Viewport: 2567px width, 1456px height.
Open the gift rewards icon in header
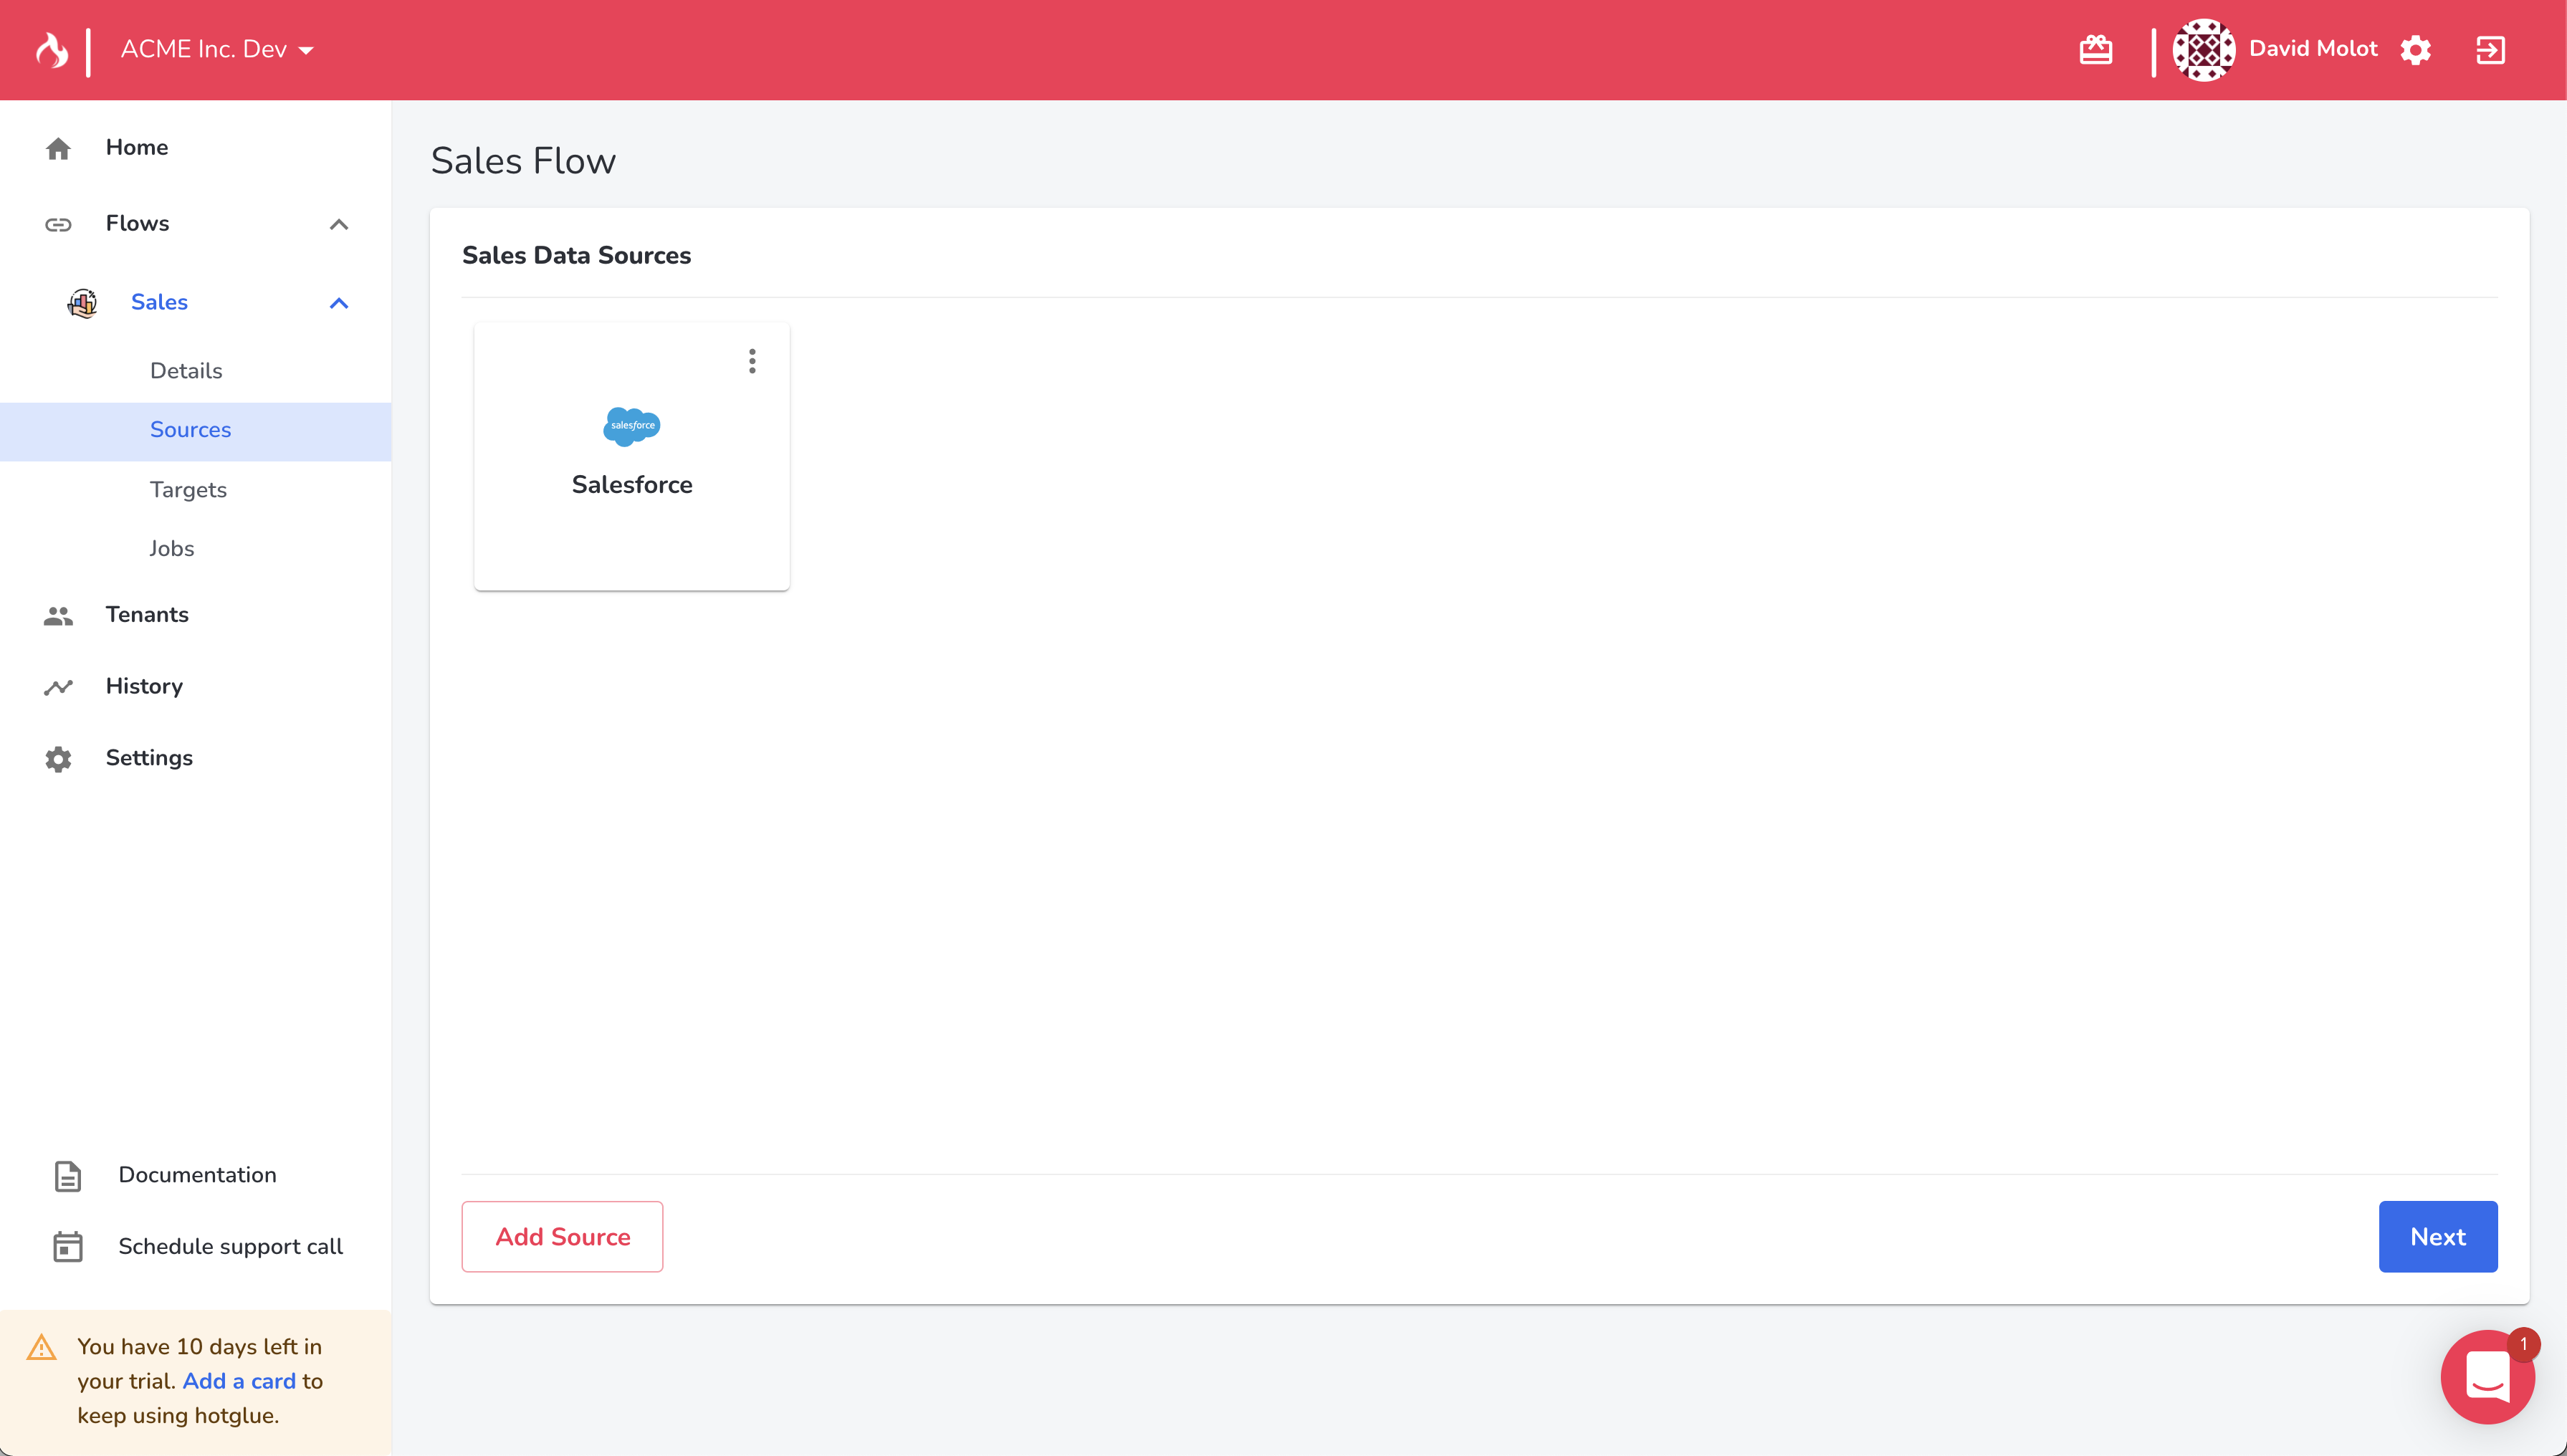tap(2095, 49)
